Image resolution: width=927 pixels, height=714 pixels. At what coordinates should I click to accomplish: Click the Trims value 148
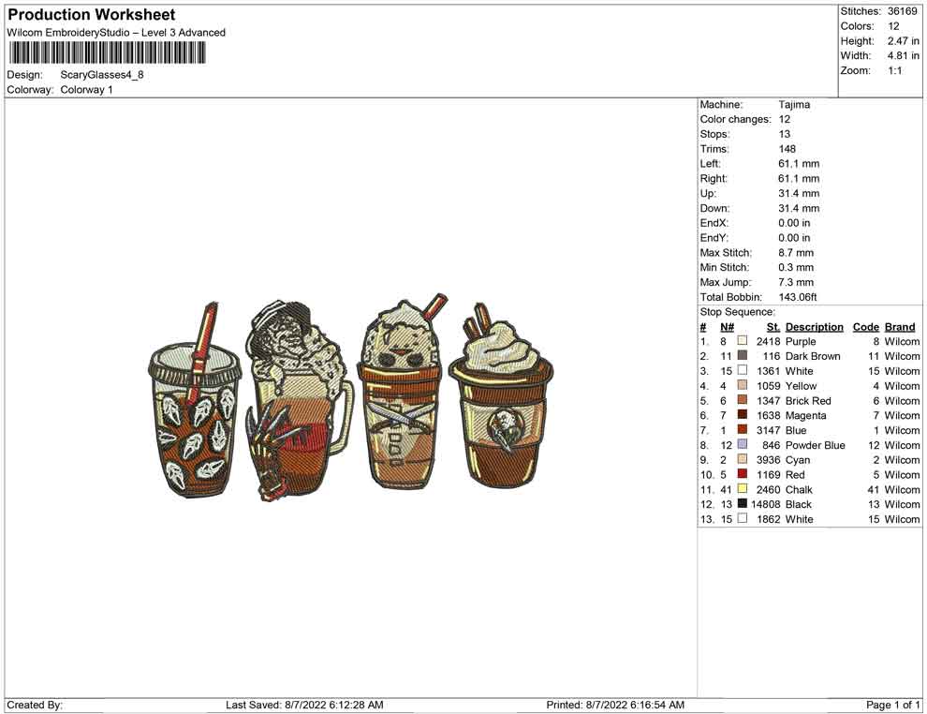coord(787,148)
